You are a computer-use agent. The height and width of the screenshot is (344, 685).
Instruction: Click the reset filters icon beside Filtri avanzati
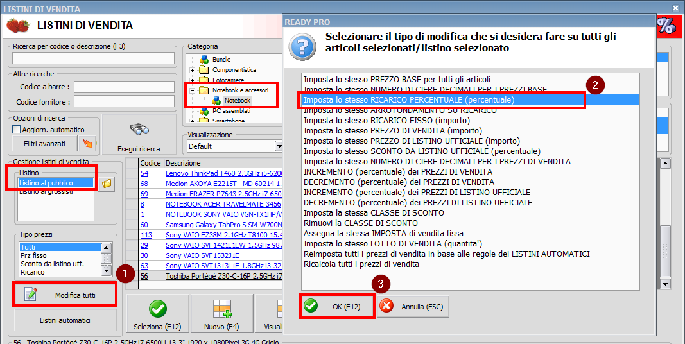(87, 143)
